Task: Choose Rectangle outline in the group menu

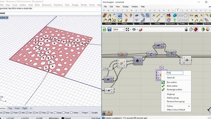Action: point(174,90)
